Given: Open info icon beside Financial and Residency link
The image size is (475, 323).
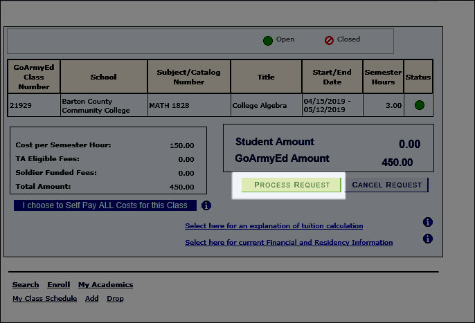Looking at the screenshot, I should [428, 239].
